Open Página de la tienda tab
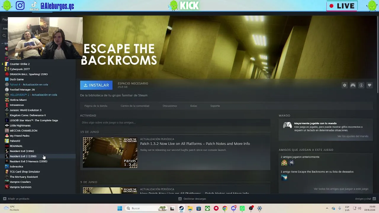Viewport: 379px width, 213px height. 96,106
